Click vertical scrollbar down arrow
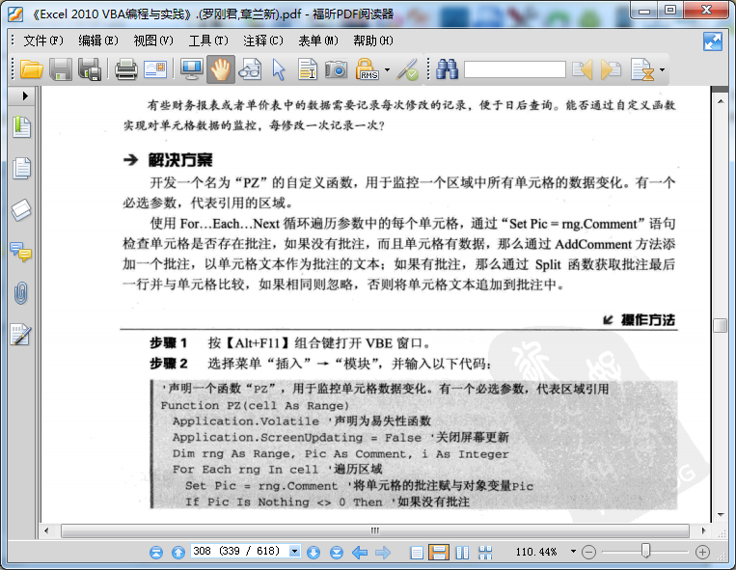The width and height of the screenshot is (736, 570). click(x=721, y=515)
